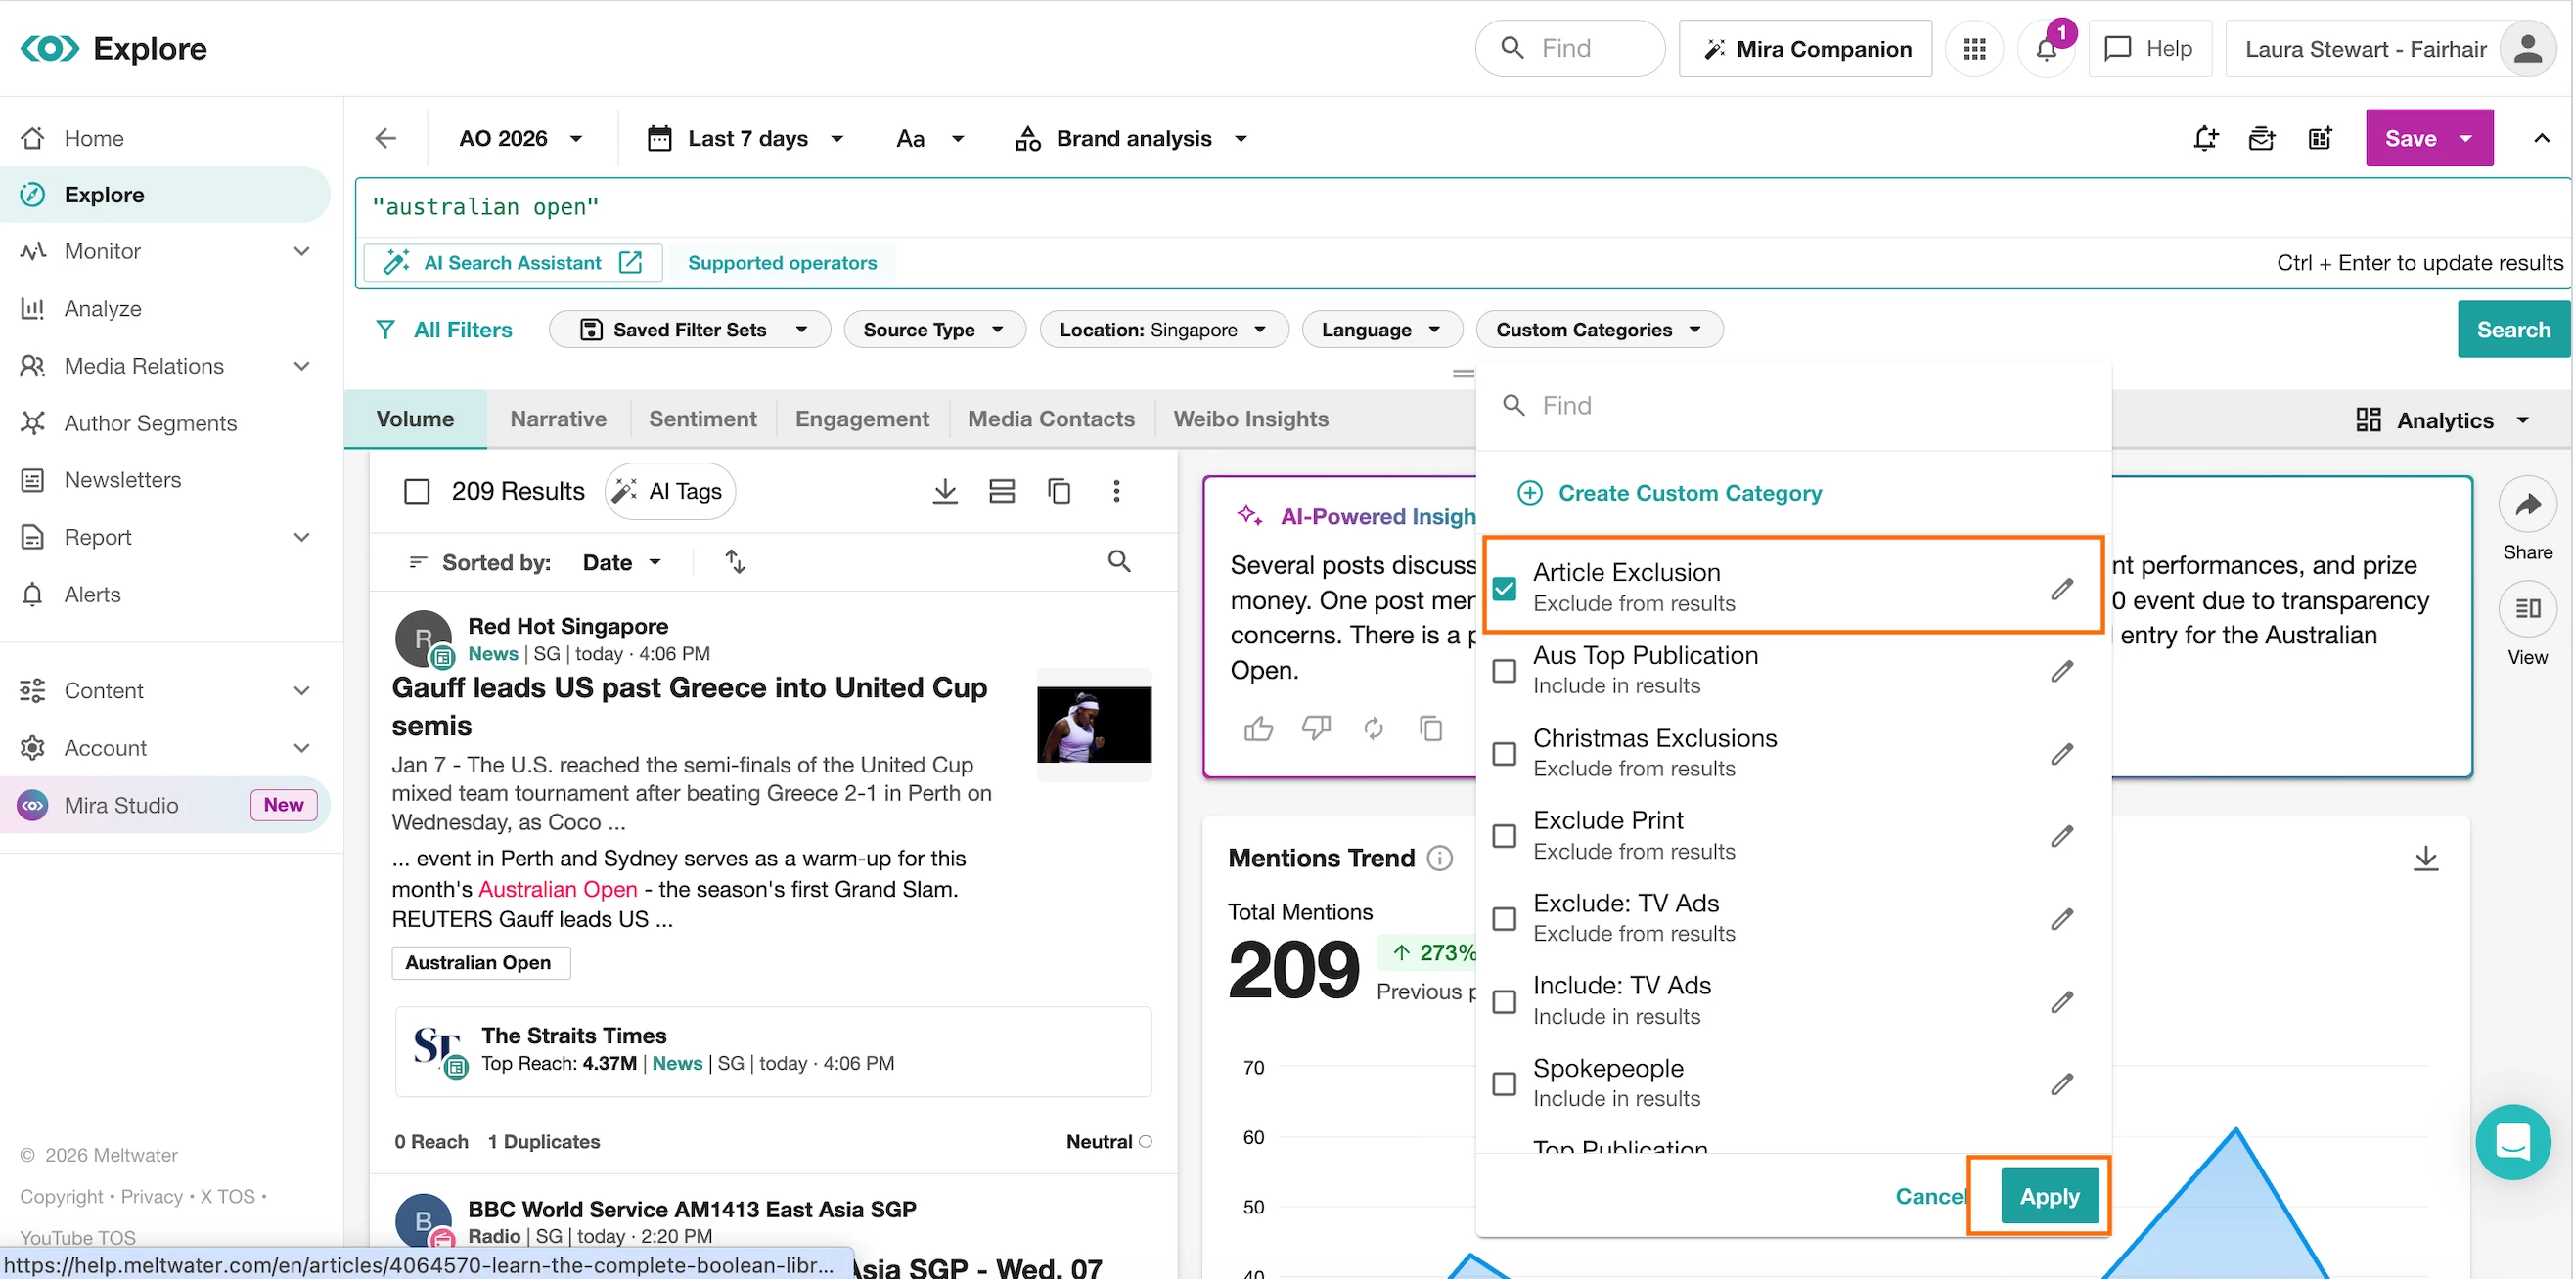The image size is (2573, 1279).
Task: Open the Narrative tab
Action: click(558, 419)
